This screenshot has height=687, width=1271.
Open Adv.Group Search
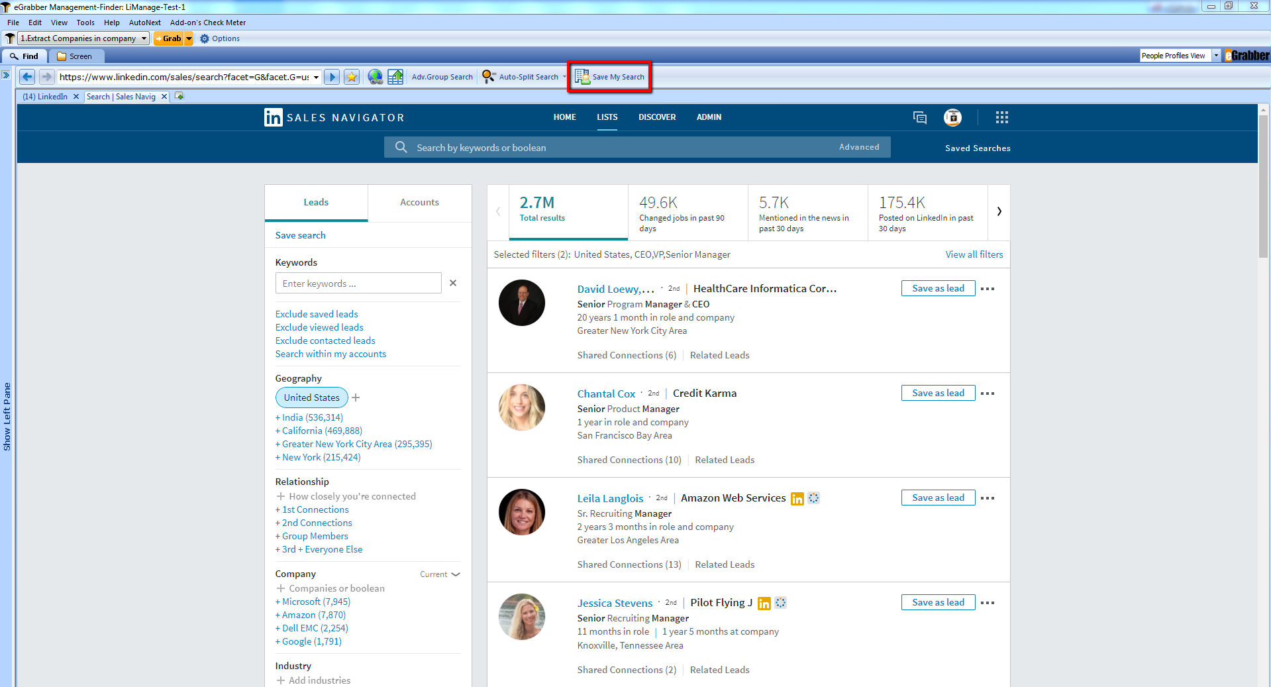[x=442, y=77]
